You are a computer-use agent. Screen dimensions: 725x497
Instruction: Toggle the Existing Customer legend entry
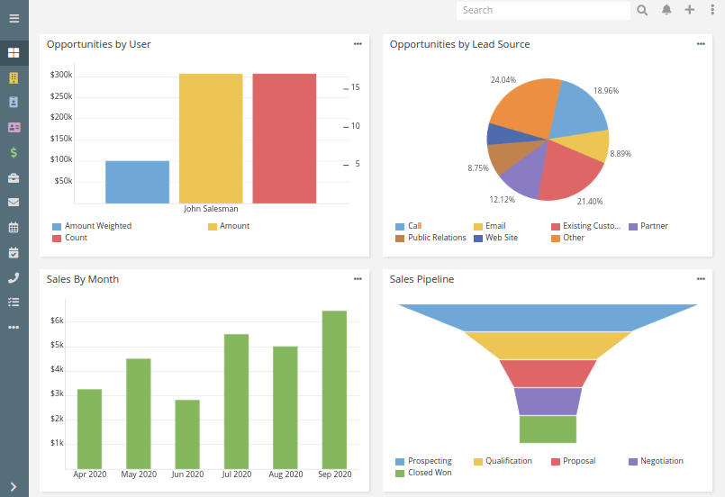click(x=585, y=226)
